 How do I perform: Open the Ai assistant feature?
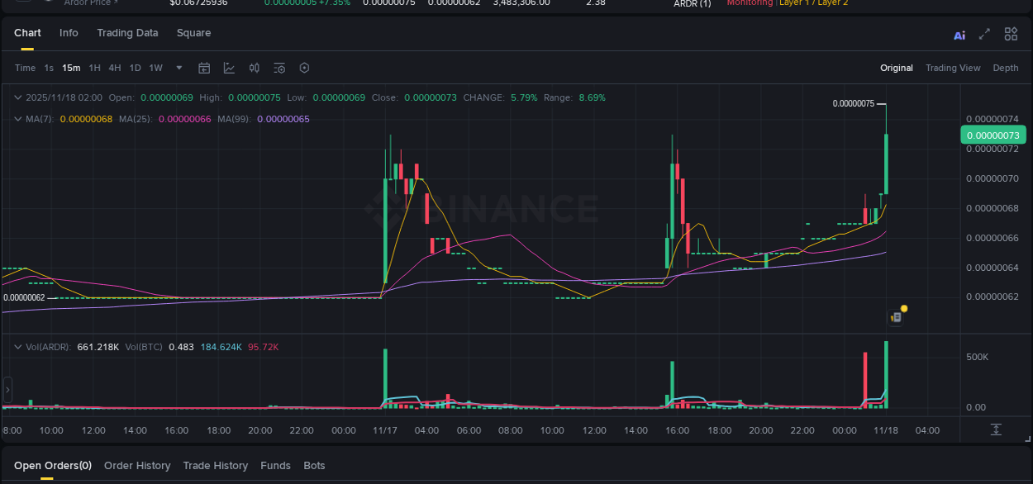coord(959,36)
